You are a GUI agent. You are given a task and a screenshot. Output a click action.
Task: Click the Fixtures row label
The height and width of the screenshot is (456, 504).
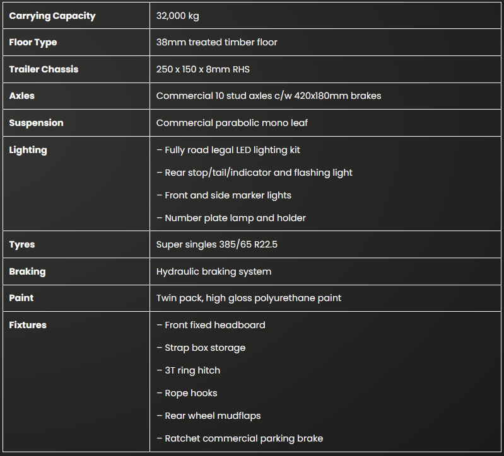[28, 325]
